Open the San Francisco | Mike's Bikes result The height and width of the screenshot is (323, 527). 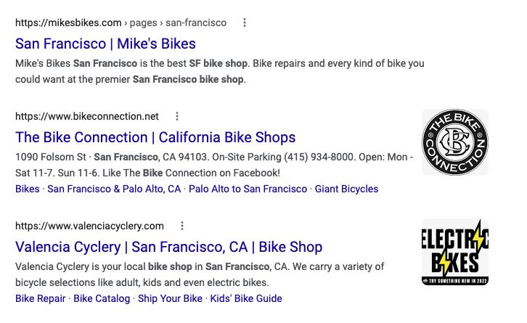(x=105, y=44)
